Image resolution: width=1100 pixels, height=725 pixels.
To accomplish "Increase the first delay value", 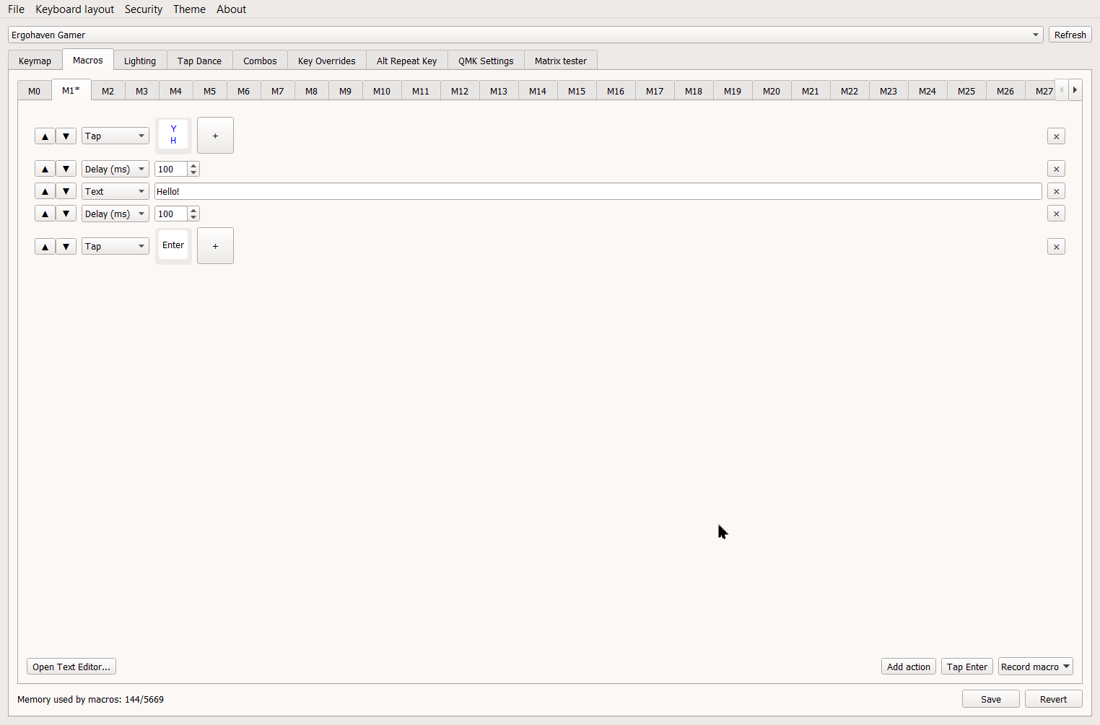I will [193, 166].
